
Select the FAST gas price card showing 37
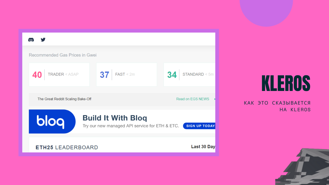coord(126,75)
